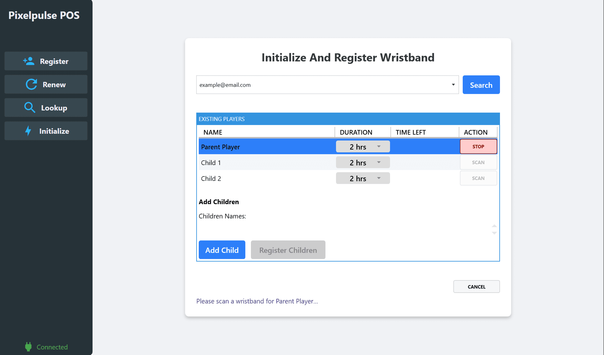Click the Initialize lightning bolt icon
This screenshot has width=604, height=355.
tap(29, 131)
